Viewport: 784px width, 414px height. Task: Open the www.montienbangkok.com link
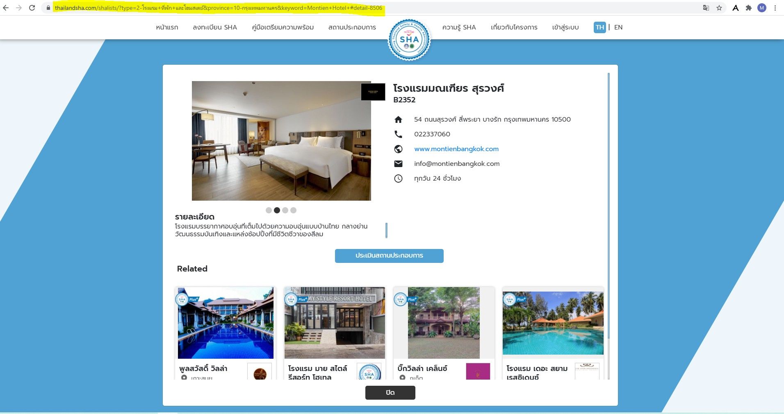click(456, 149)
